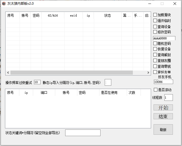Click the left arrow of the horizontal scrollbar
The width and height of the screenshot is (182, 146).
pyautogui.click(x=8, y=72)
